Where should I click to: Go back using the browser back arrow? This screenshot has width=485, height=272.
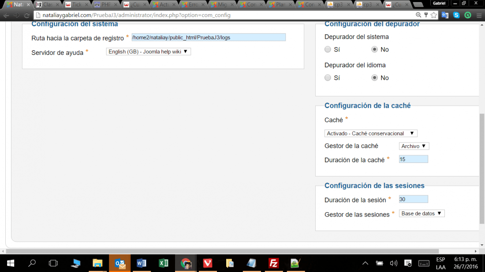coord(6,15)
